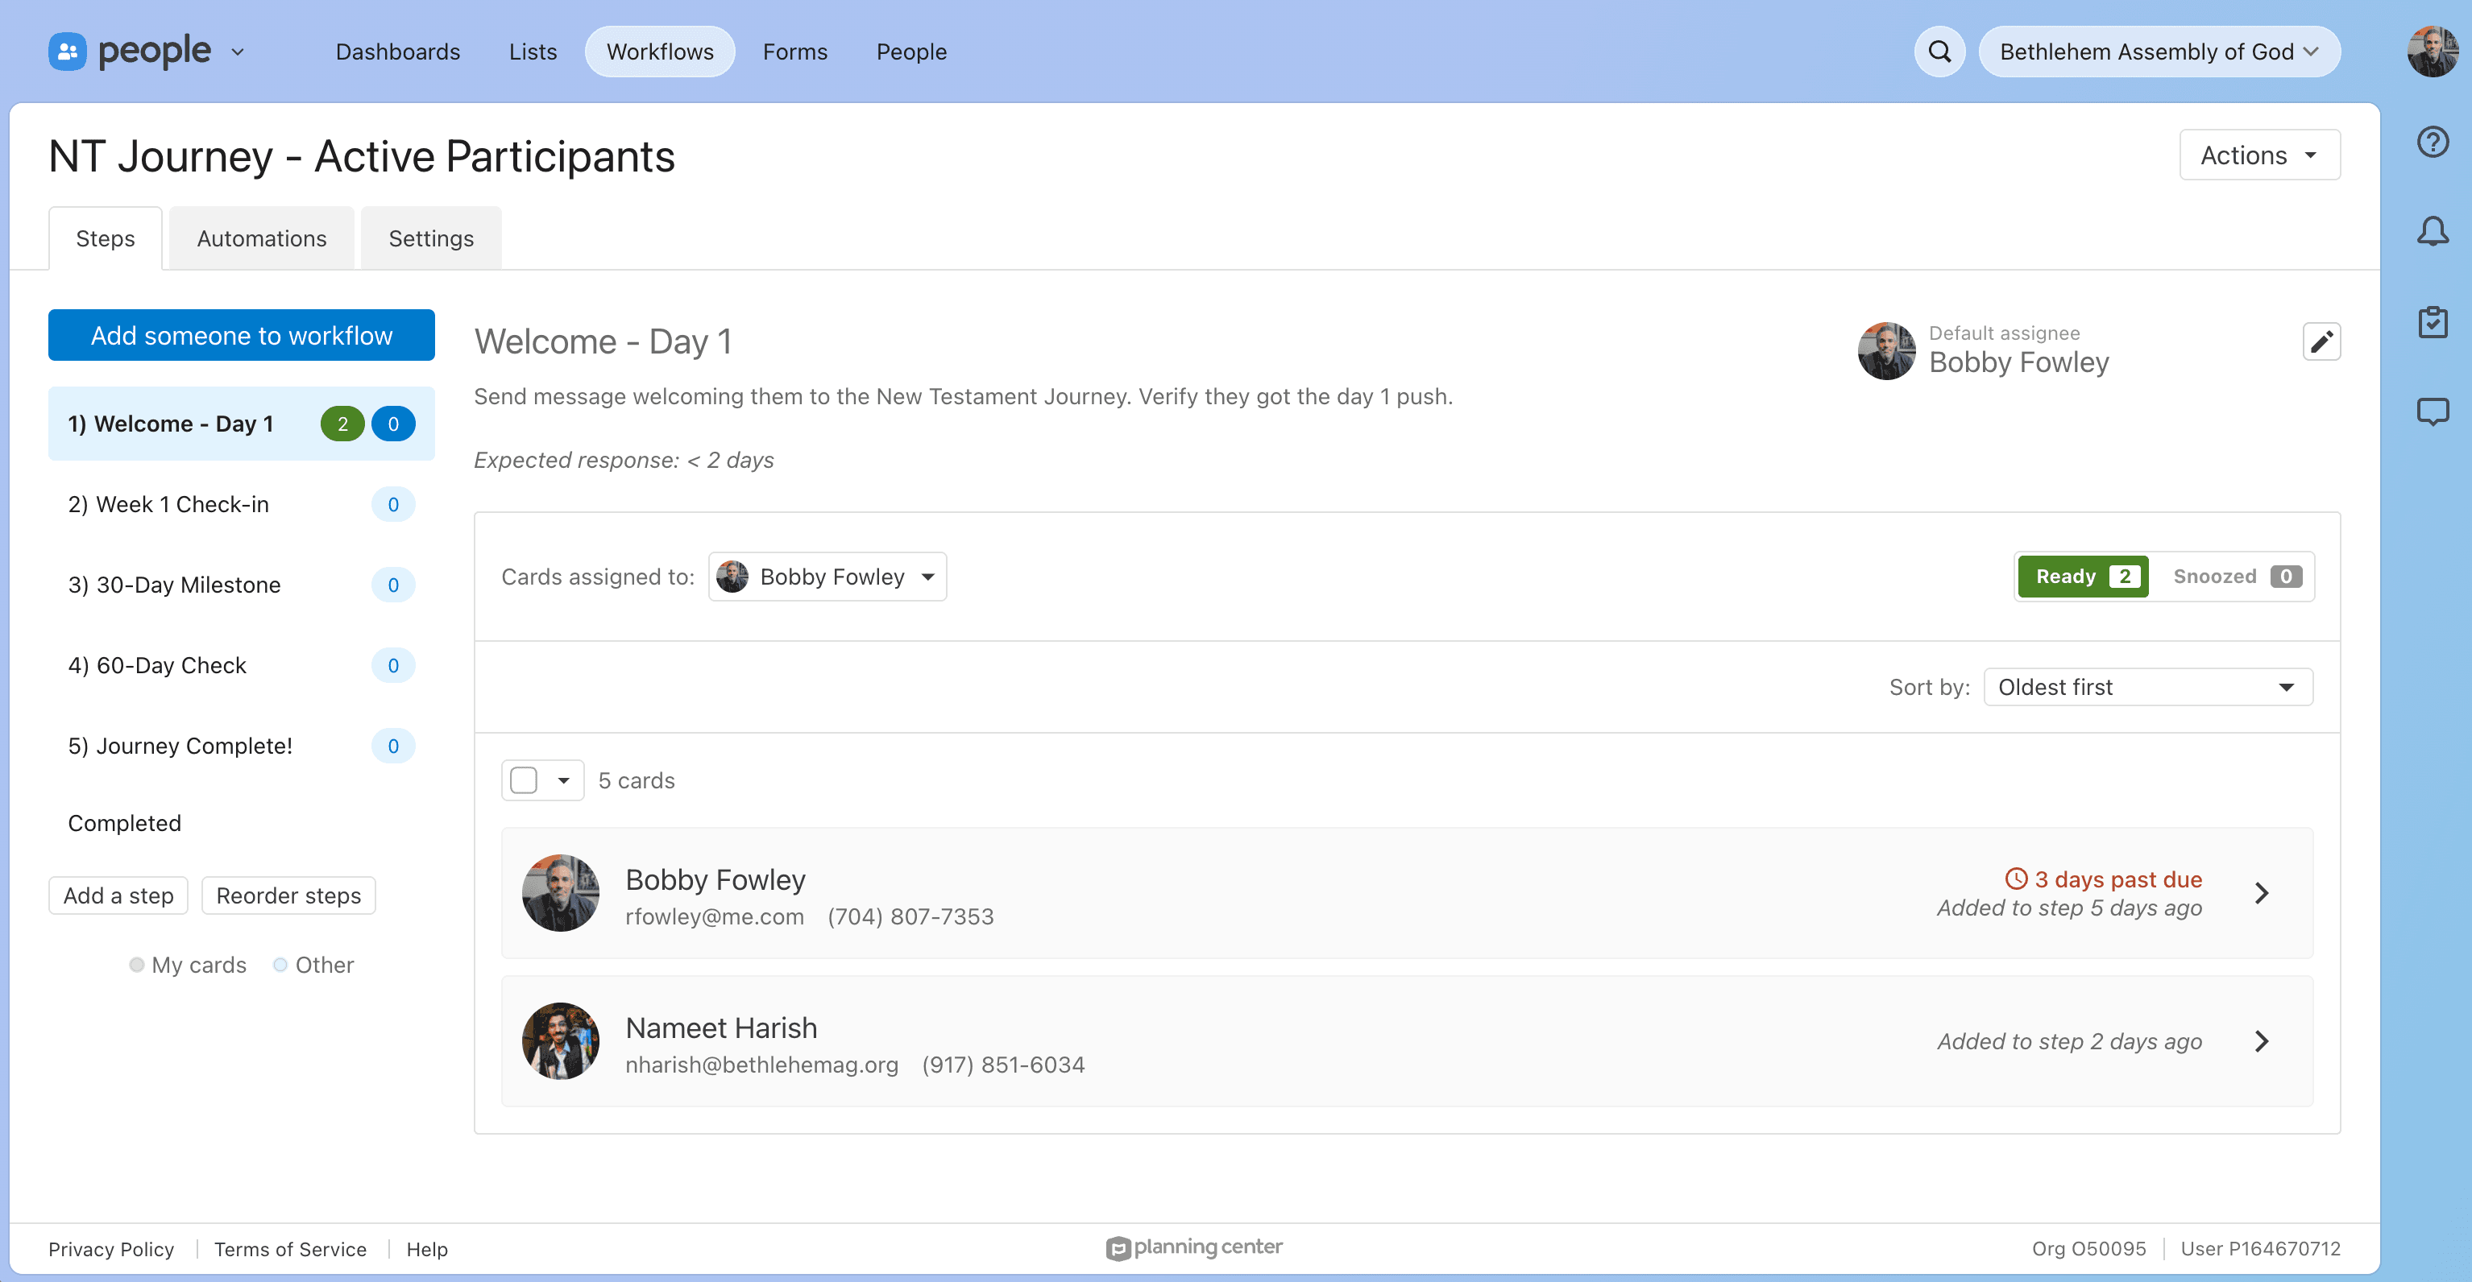
Task: Expand the Actions dropdown
Action: (x=2259, y=155)
